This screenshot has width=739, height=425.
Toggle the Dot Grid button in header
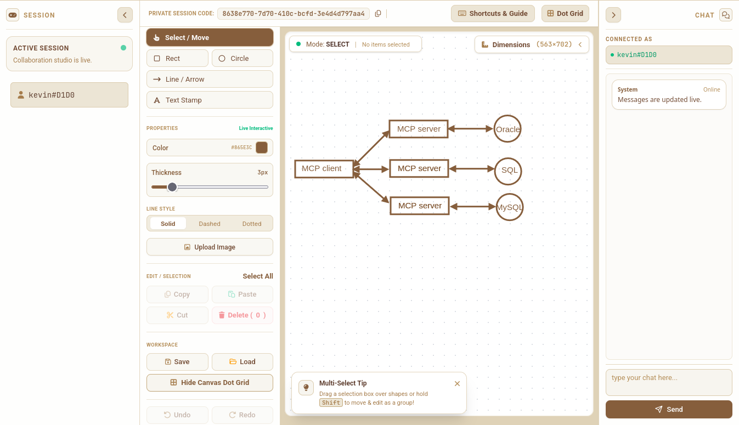pyautogui.click(x=565, y=14)
